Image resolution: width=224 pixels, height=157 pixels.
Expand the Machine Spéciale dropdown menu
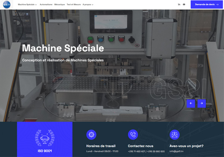click(27, 4)
